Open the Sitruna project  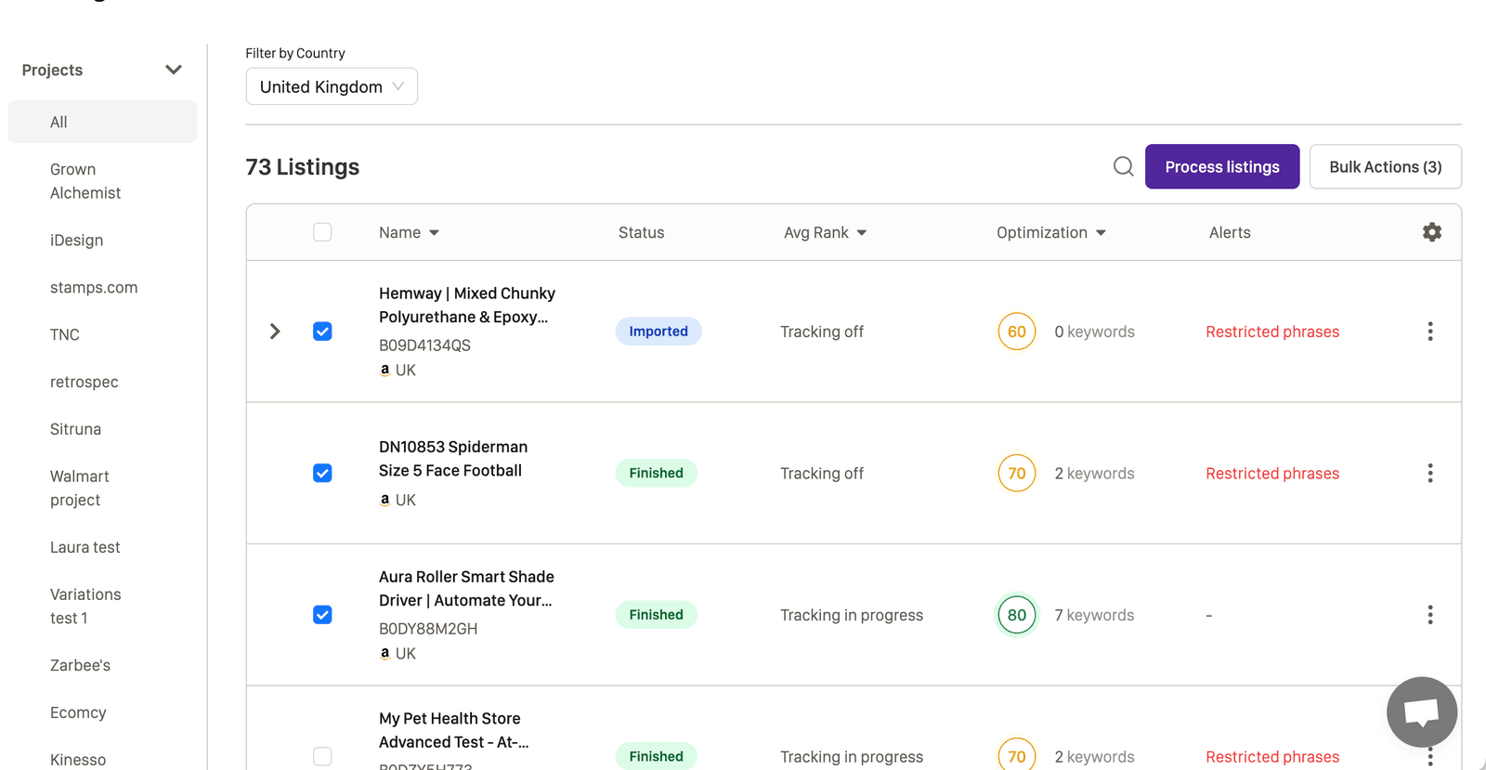click(x=75, y=429)
